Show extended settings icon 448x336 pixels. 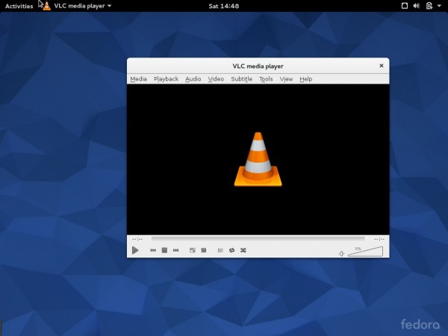[203, 250]
